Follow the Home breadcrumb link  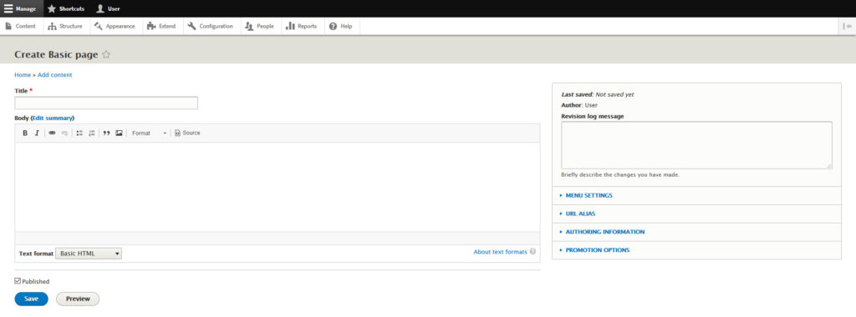(x=23, y=75)
